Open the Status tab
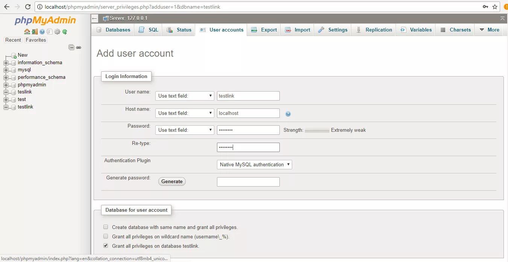 click(179, 30)
